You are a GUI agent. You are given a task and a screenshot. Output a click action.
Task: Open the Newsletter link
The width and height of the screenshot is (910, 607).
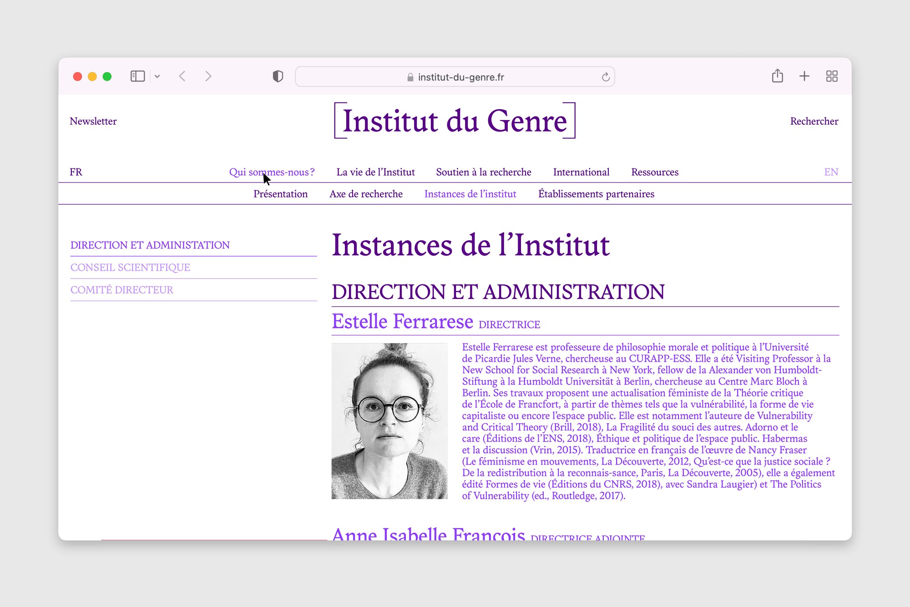(x=93, y=121)
